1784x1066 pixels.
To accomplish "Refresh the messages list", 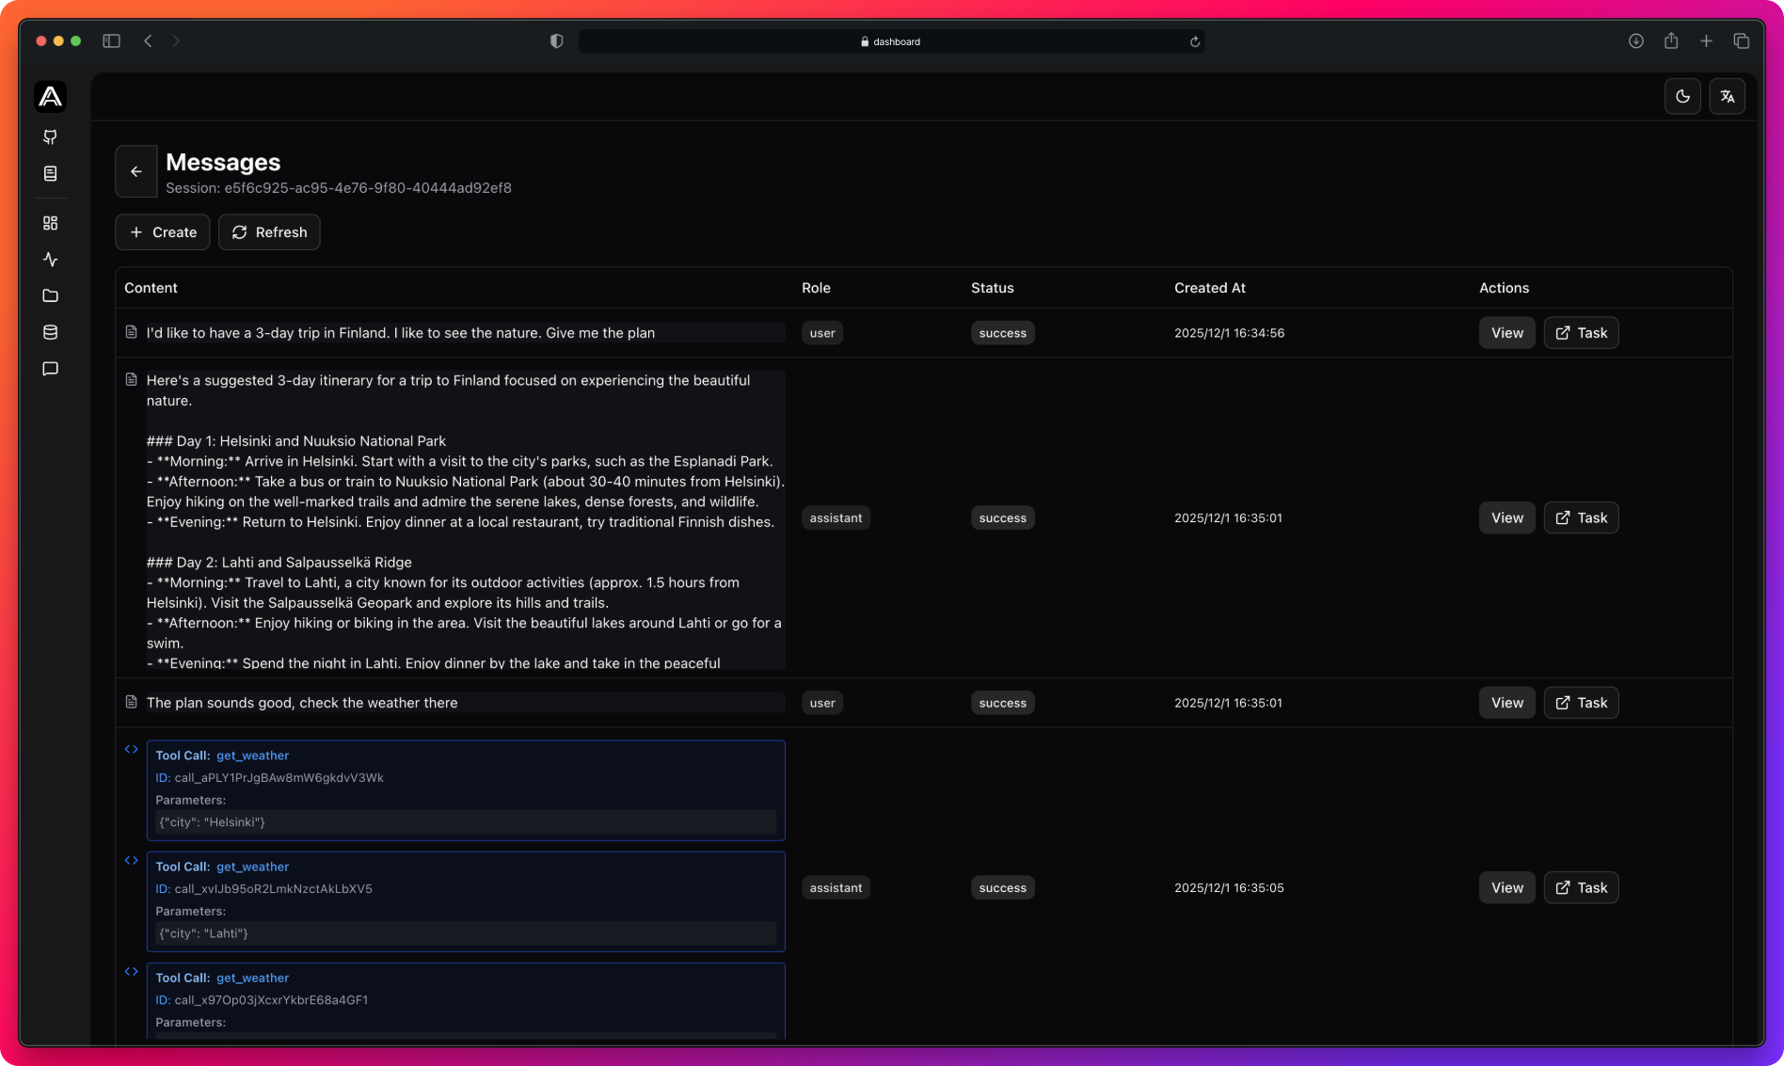I will coord(269,232).
